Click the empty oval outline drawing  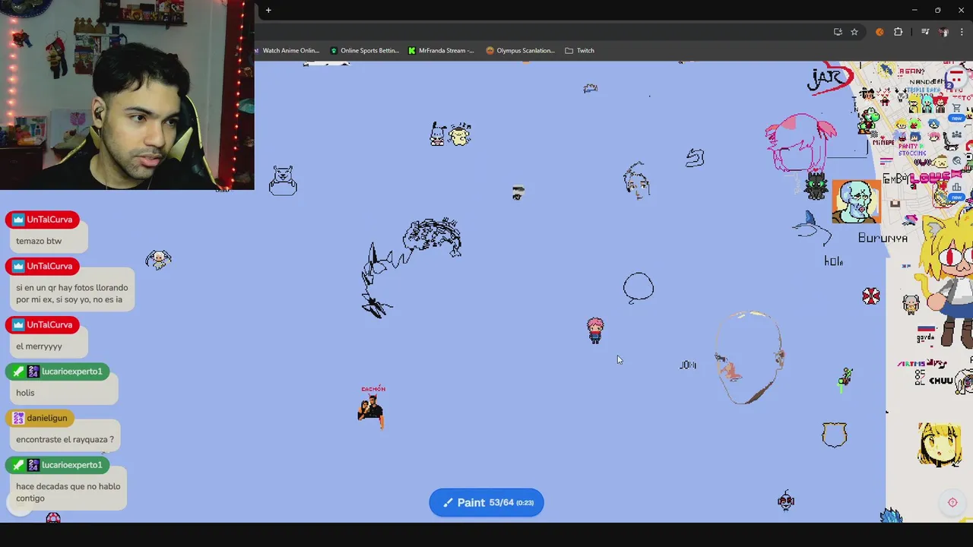point(639,288)
